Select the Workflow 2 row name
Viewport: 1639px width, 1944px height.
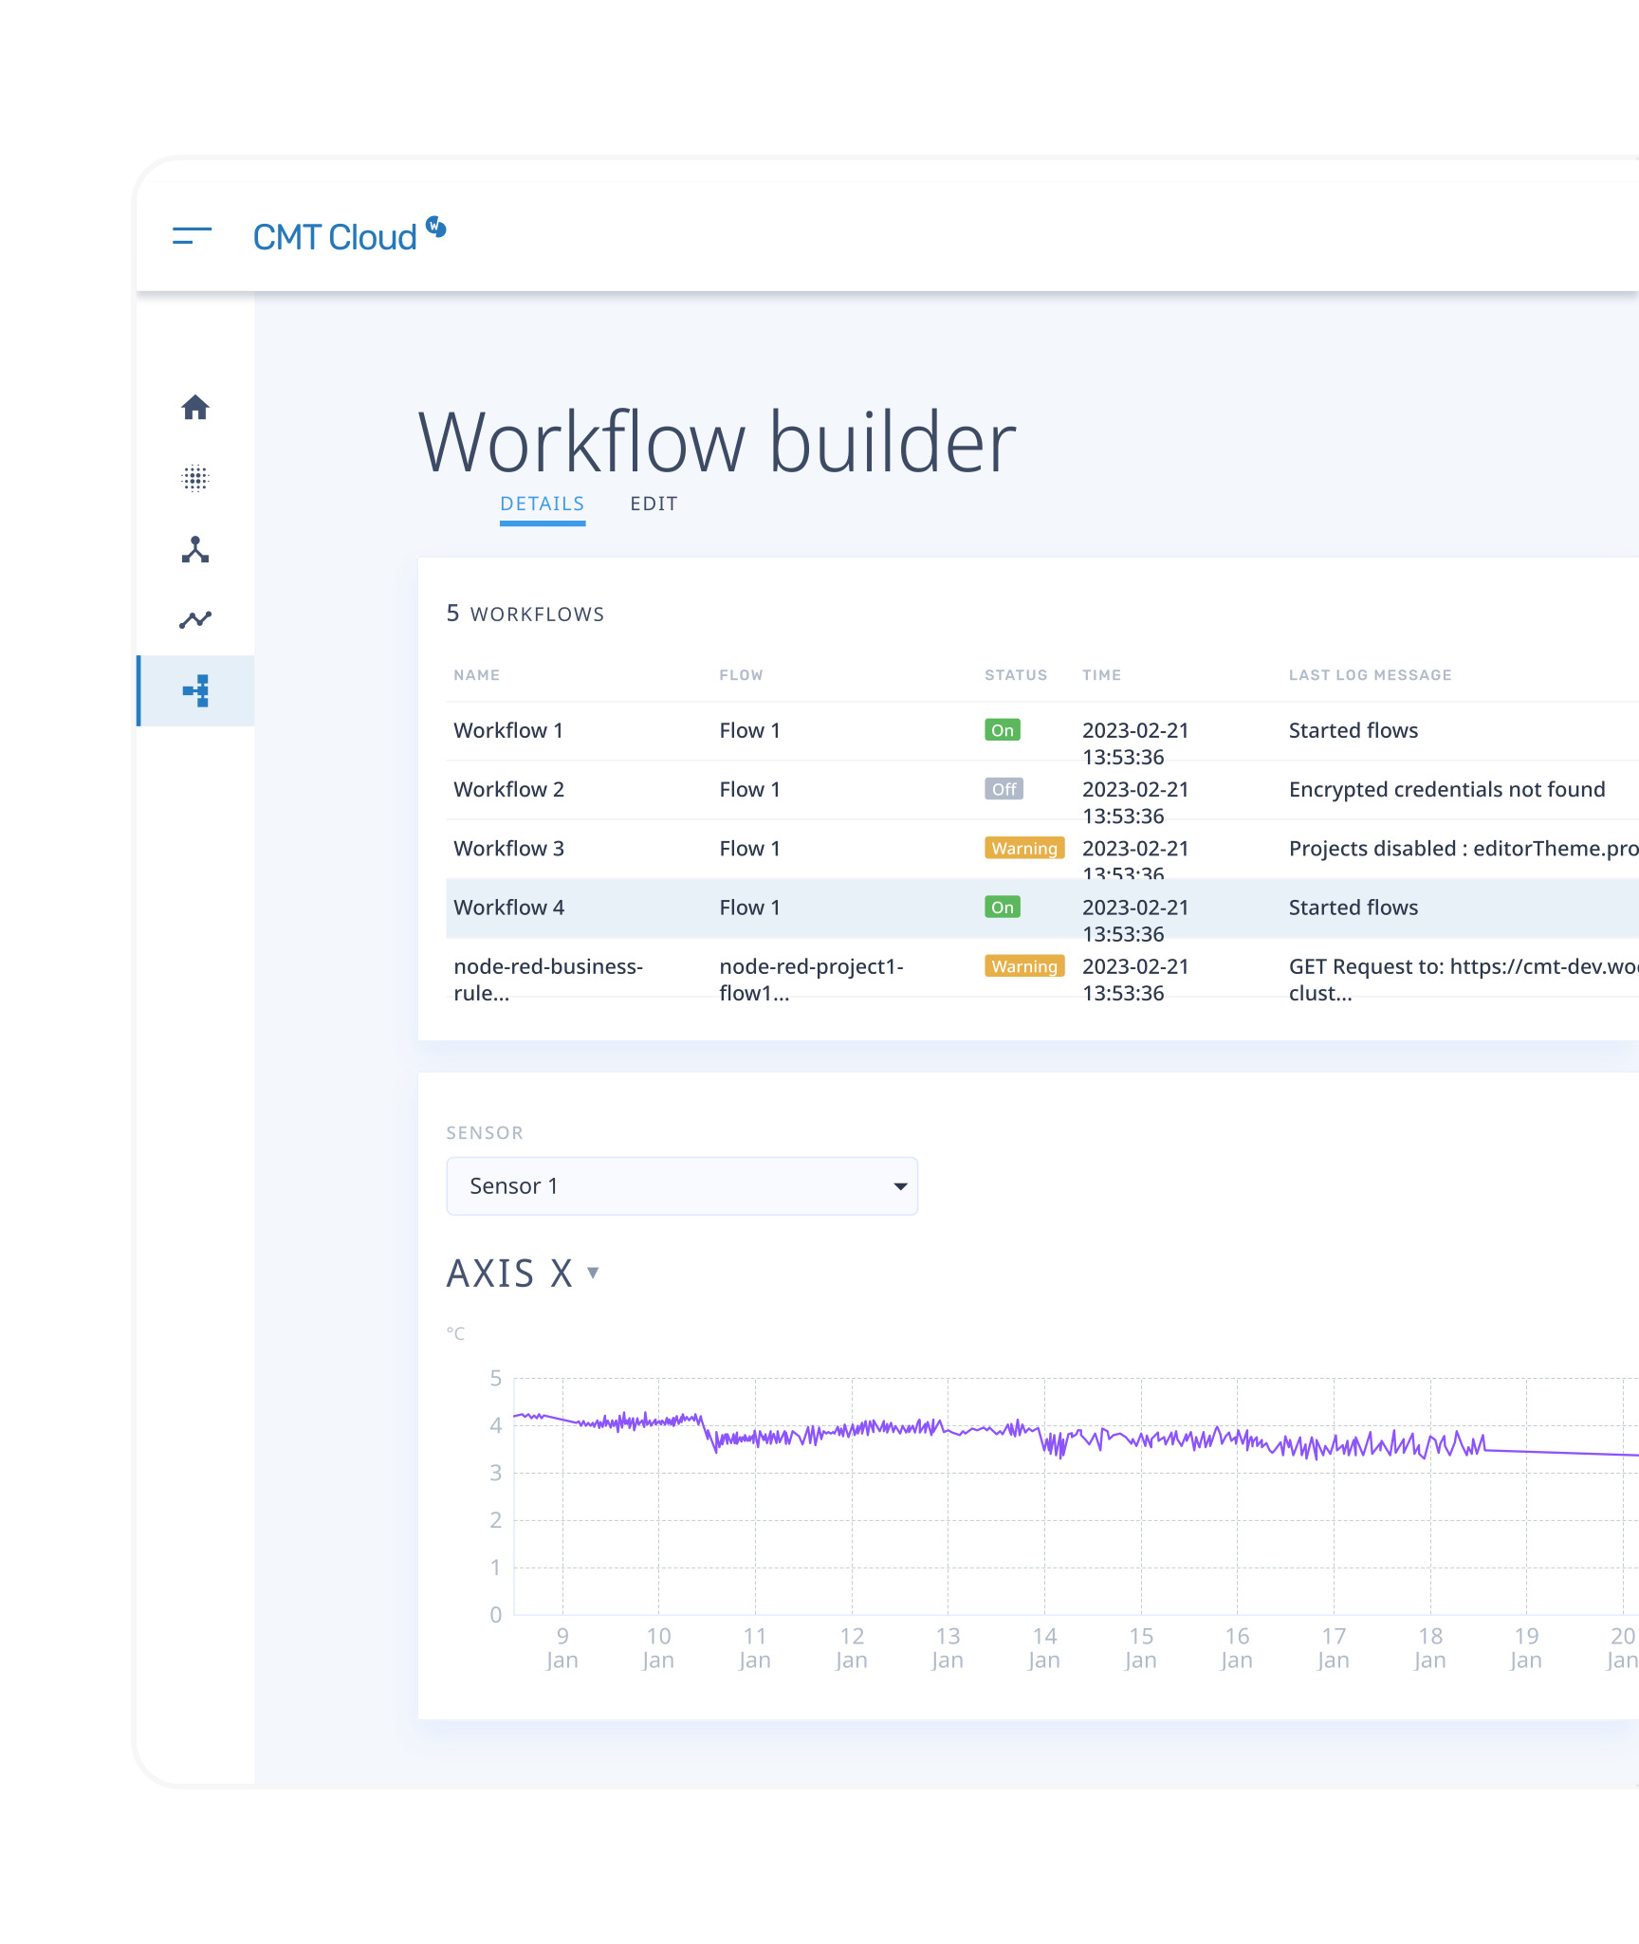pos(509,789)
